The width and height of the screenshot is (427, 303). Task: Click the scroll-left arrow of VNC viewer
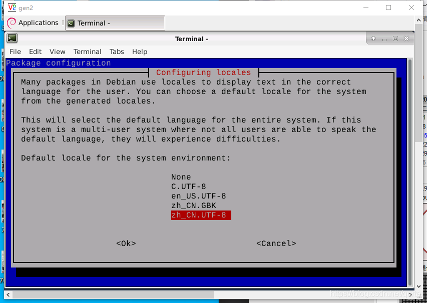(8, 294)
